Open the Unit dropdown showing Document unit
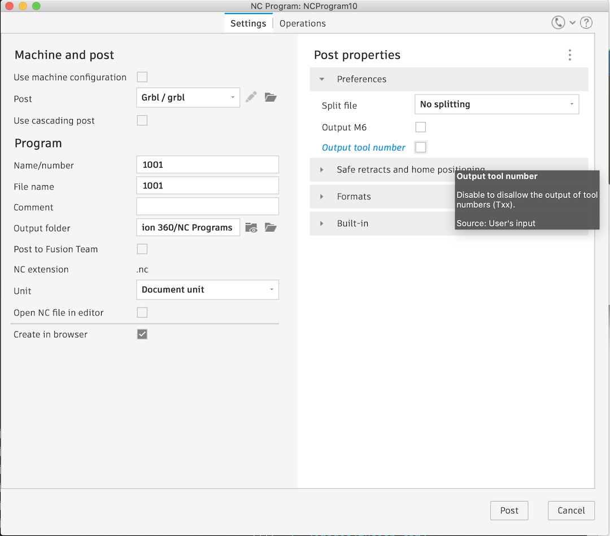610x536 pixels. point(207,289)
